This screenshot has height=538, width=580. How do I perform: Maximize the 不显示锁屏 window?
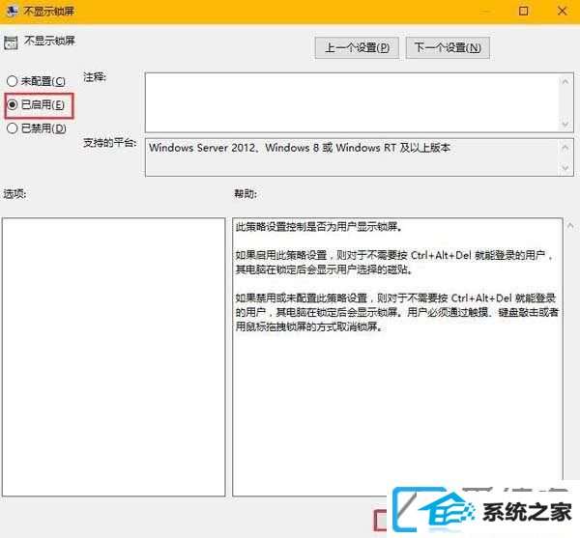coord(523,11)
